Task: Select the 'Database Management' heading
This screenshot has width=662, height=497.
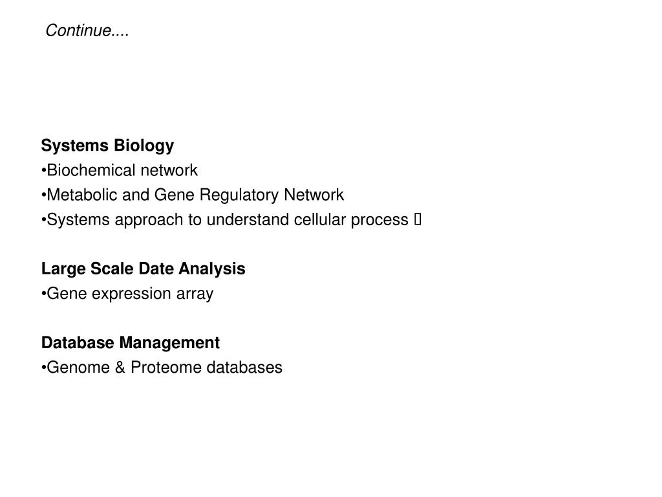Action: coord(131,343)
